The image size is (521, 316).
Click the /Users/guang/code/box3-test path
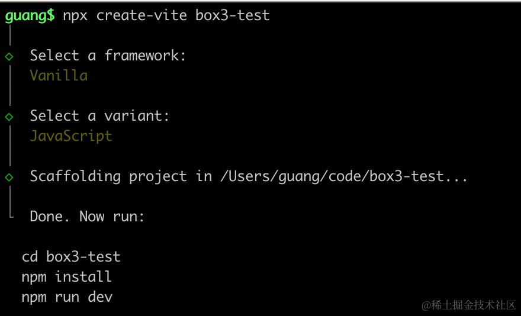pyautogui.click(x=332, y=176)
